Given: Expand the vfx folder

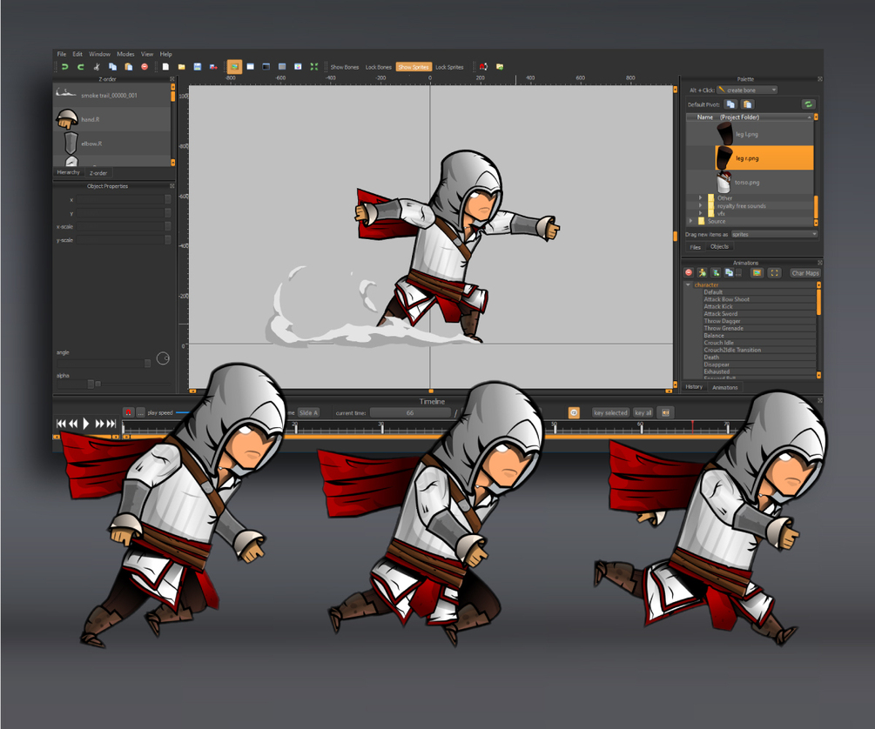Looking at the screenshot, I should click(700, 213).
